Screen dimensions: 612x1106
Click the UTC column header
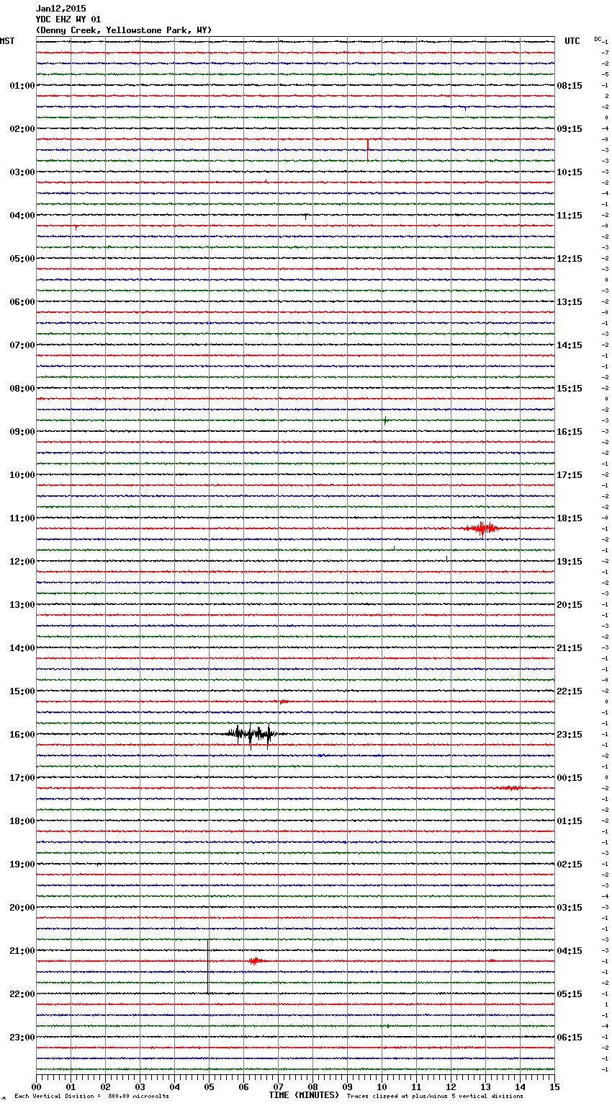tap(572, 41)
